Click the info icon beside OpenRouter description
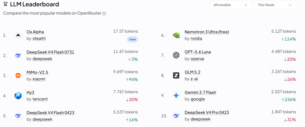 [x=104, y=14]
